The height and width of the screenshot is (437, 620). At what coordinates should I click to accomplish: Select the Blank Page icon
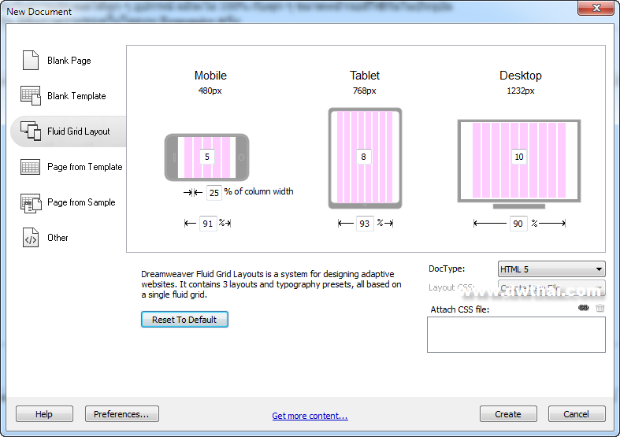(31, 60)
